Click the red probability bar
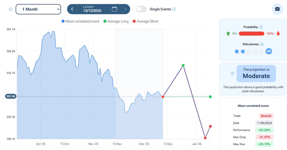This screenshot has width=287, height=150. (x=251, y=34)
